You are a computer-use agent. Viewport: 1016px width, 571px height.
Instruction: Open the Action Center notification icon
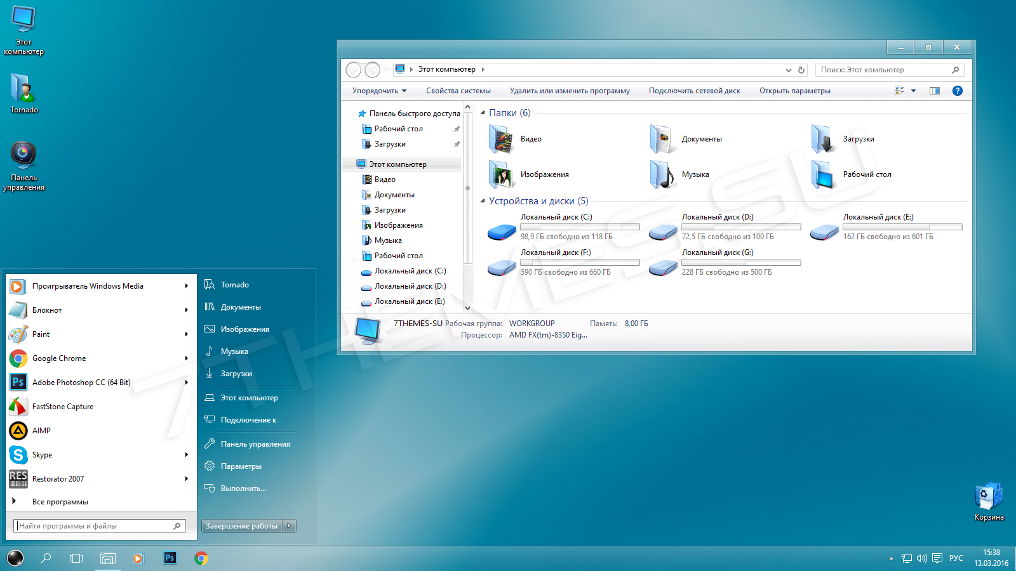coord(937,558)
